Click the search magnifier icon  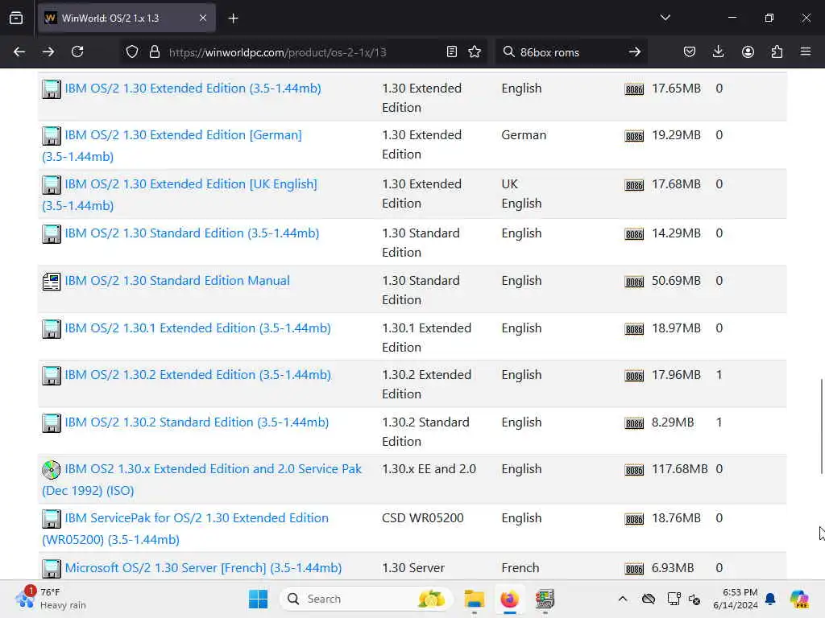pyautogui.click(x=508, y=51)
